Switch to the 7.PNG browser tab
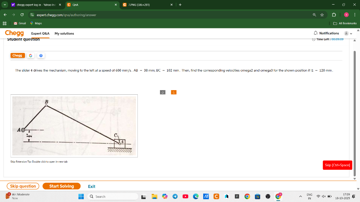This screenshot has width=360, height=202. (147, 5)
